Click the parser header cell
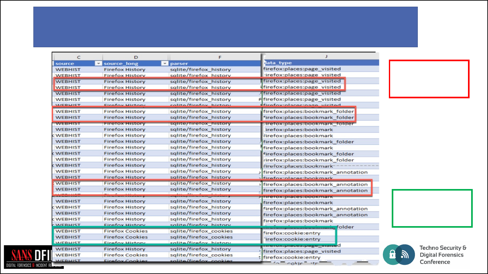 pyautogui.click(x=215, y=63)
